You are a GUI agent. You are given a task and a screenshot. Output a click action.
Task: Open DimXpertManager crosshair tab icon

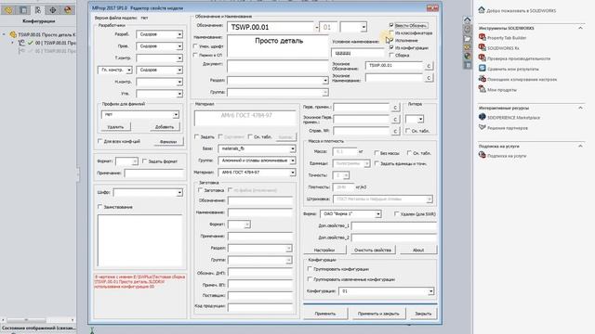52,10
